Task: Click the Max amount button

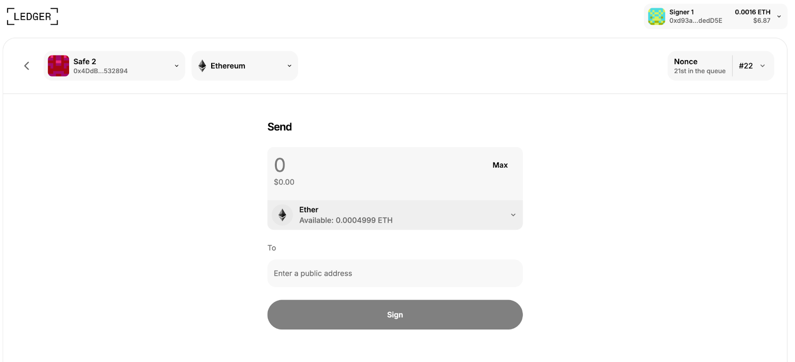Action: coord(500,165)
